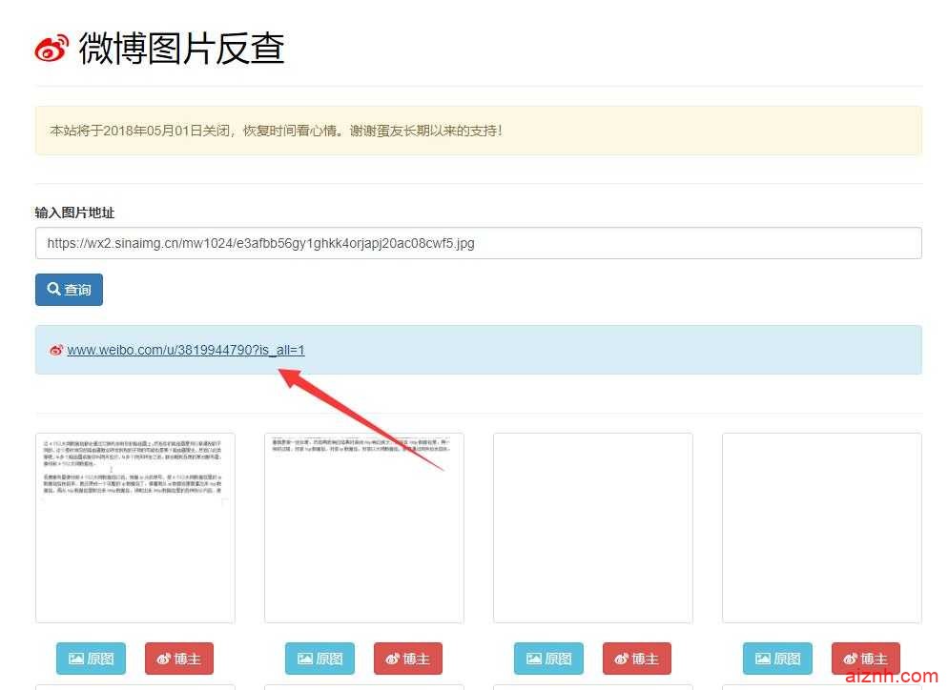948x690 pixels.
Task: Click the small Weibo icon before the result link
Action: [x=56, y=350]
